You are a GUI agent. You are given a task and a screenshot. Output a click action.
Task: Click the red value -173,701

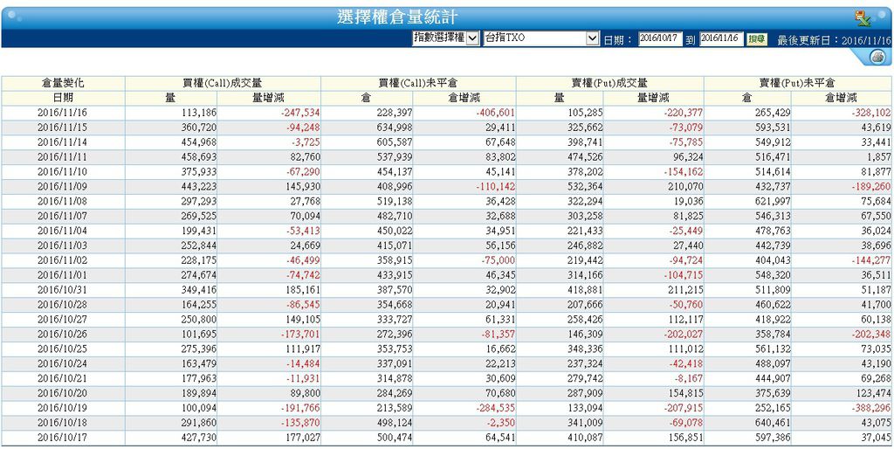tap(300, 335)
